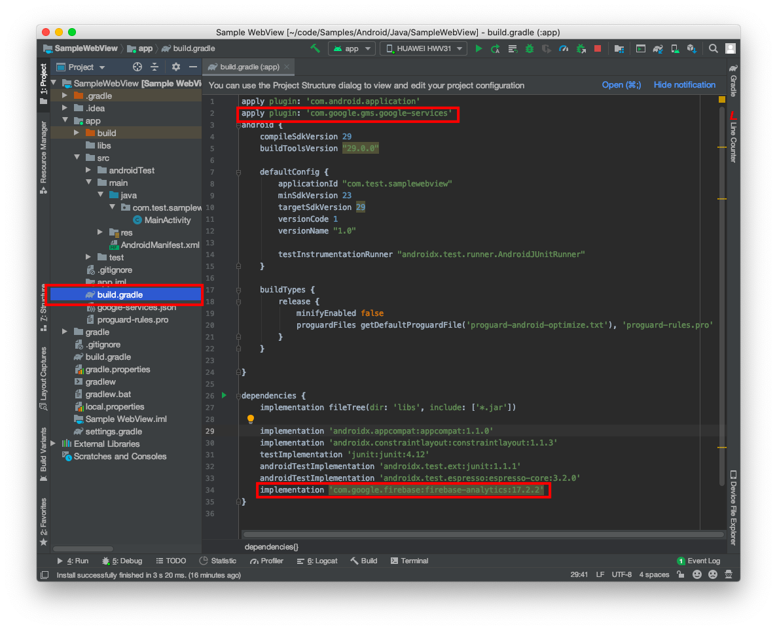
Task: Open the Profile app gauge icon
Action: tap(564, 48)
